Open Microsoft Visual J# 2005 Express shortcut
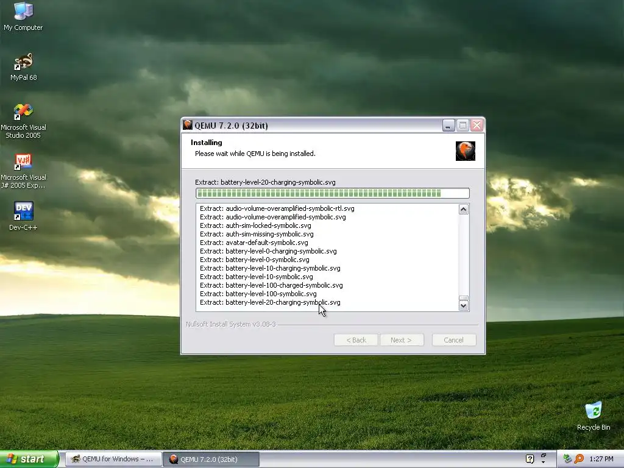The width and height of the screenshot is (624, 468). 23,171
